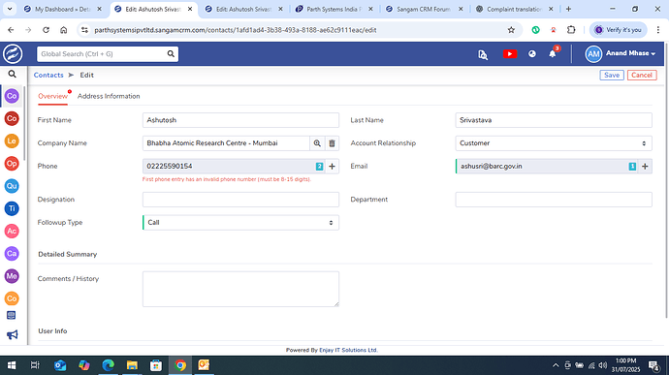Open the Chrome three-dot menu
This screenshot has height=375, width=669.
coord(658,30)
